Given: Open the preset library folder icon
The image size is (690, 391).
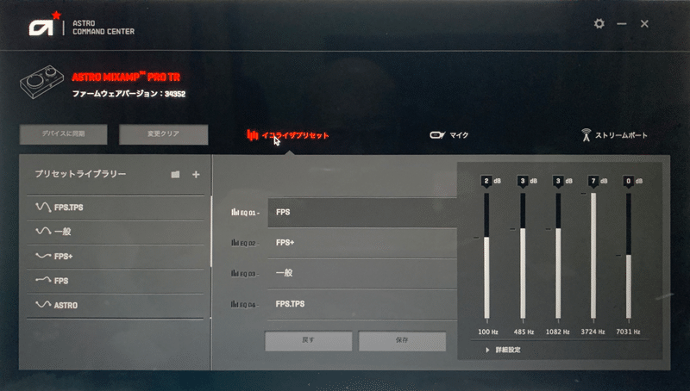Looking at the screenshot, I should 175,175.
